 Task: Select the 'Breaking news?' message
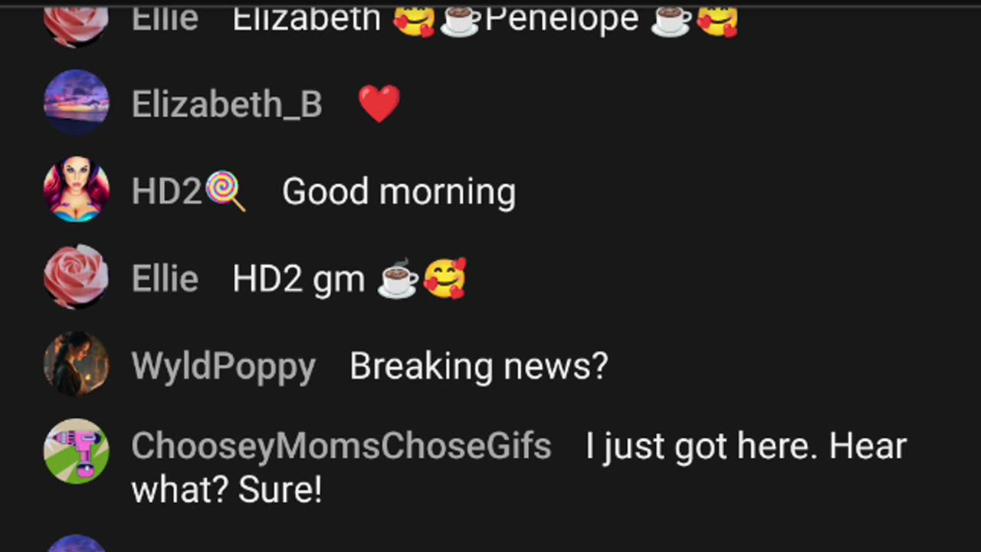pos(478,366)
